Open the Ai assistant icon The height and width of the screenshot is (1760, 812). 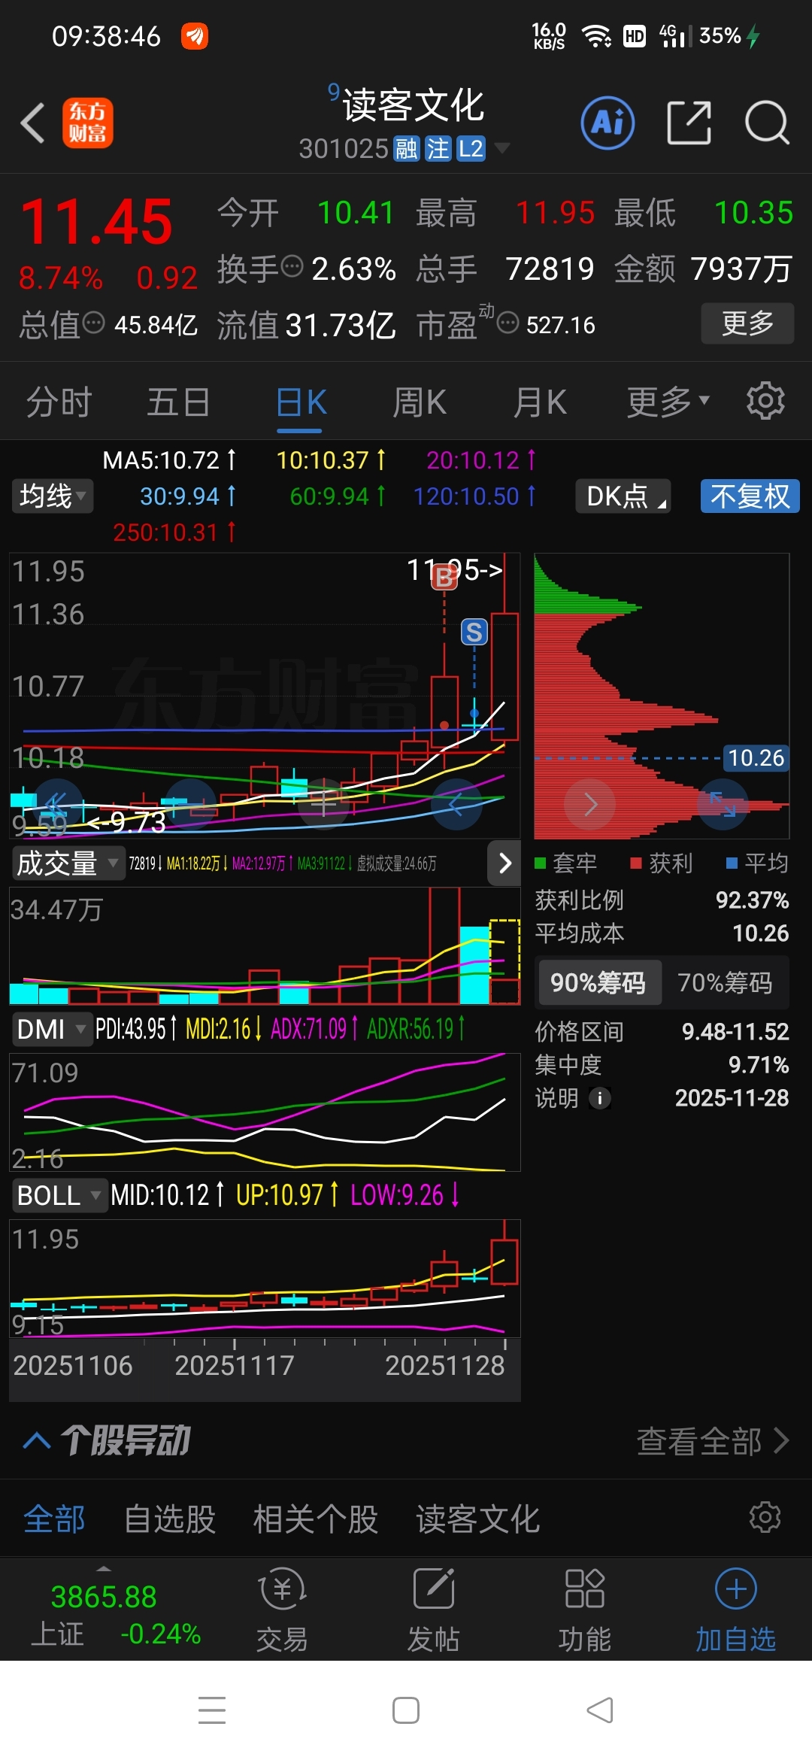[x=607, y=123]
